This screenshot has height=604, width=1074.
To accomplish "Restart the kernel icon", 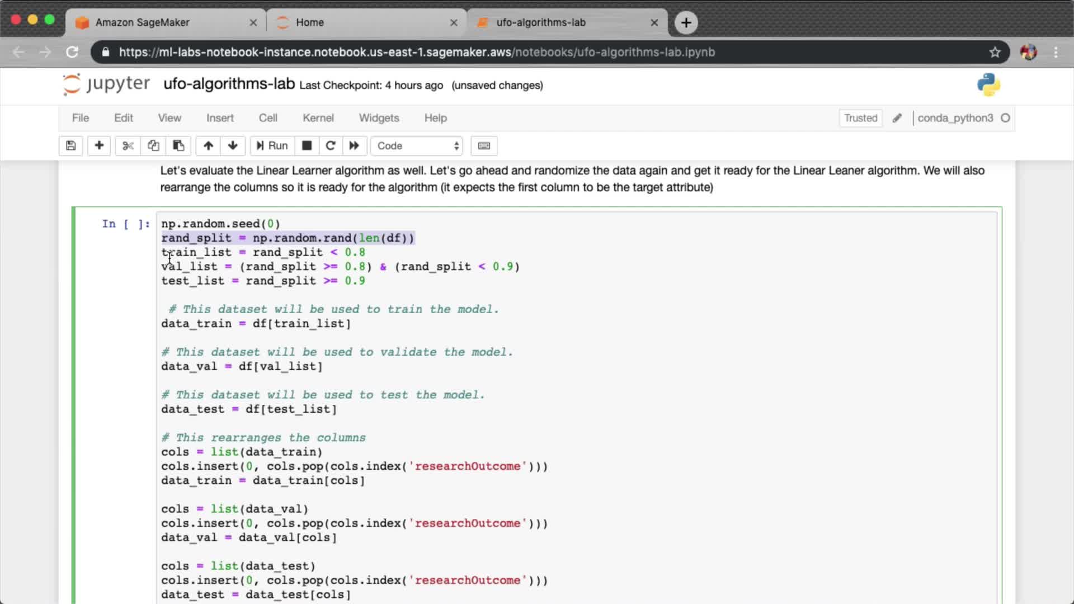I will click(x=331, y=146).
